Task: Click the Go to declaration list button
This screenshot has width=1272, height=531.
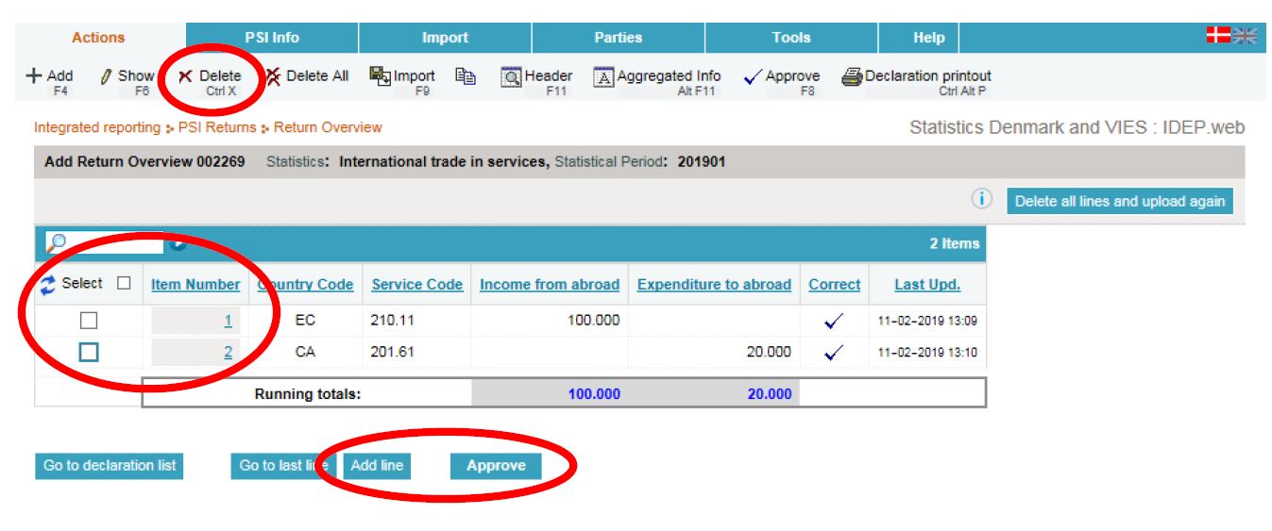Action: (110, 466)
